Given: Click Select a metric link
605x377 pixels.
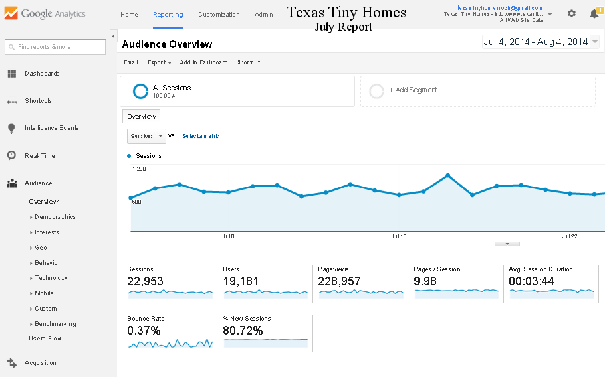Looking at the screenshot, I should point(201,136).
